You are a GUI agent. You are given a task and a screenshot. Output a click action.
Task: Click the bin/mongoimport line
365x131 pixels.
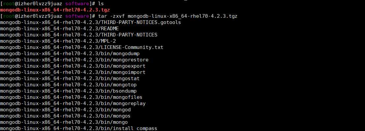click(x=73, y=73)
